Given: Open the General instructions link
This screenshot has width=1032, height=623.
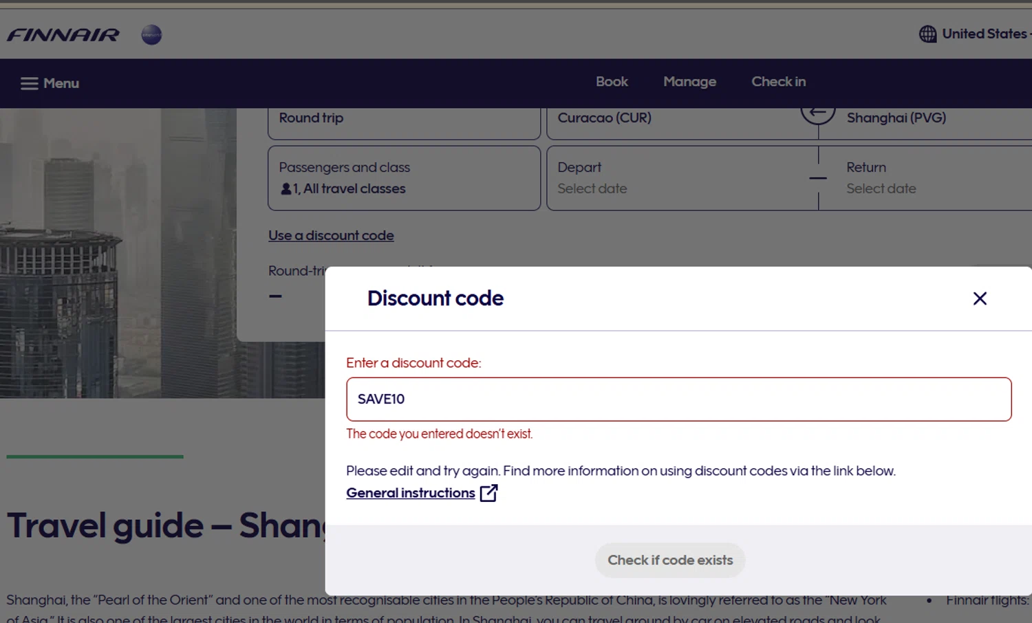Looking at the screenshot, I should point(410,493).
